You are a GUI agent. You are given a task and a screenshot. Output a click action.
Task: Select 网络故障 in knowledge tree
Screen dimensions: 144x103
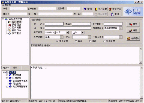pos(17,84)
